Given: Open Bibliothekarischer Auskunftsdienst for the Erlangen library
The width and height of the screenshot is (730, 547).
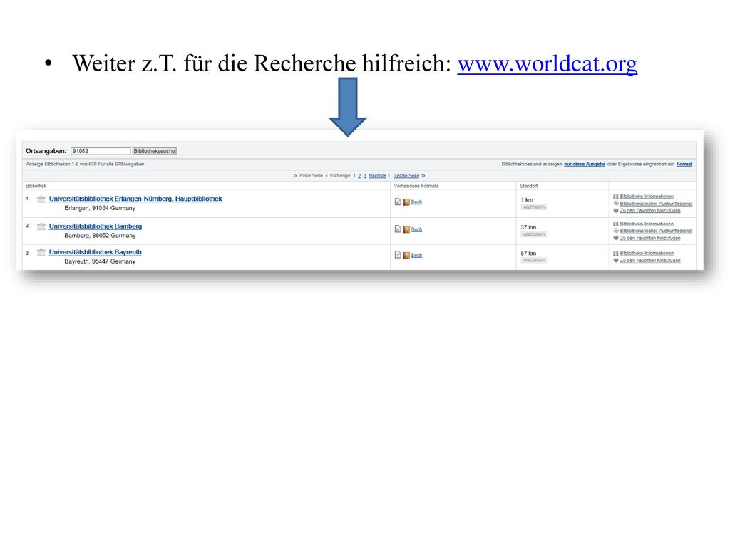Looking at the screenshot, I should pos(656,204).
